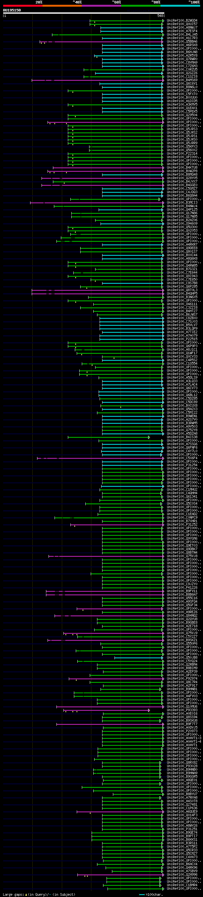Screen dimensions: 203x897
Task: Select hit label UniRef100_A6RSK8
Action: [182, 45]
